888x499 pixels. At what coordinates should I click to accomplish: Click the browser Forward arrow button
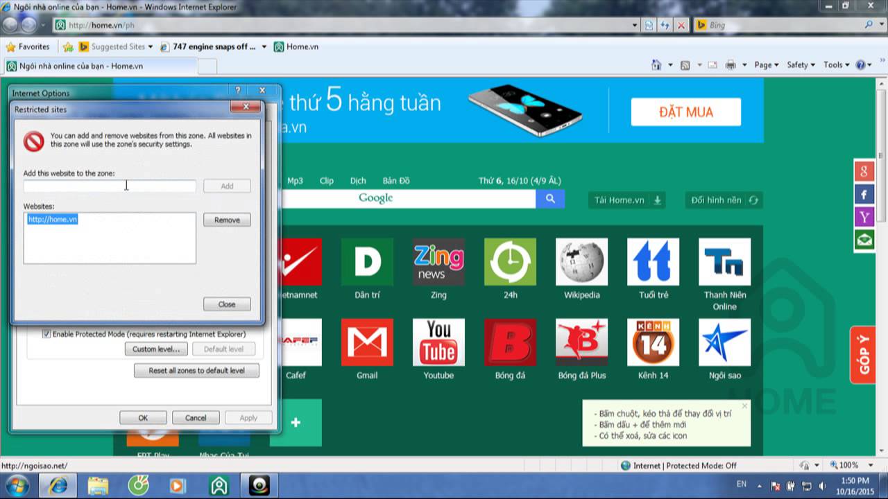(x=29, y=25)
